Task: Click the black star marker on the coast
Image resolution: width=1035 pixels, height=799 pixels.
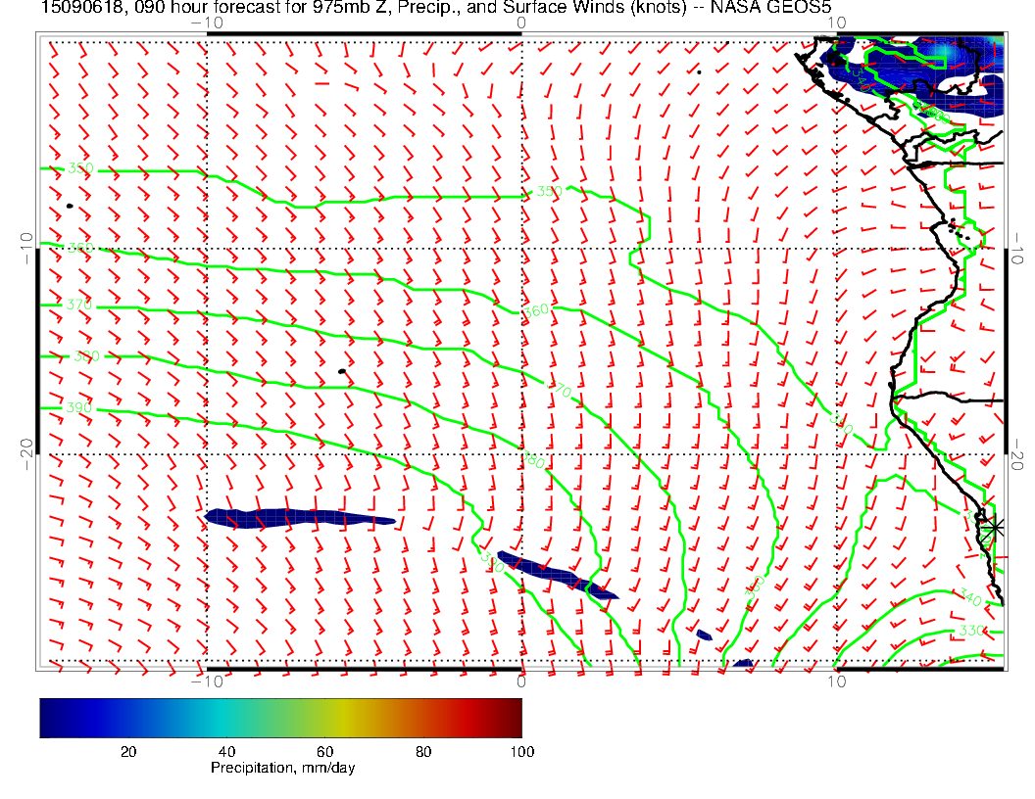Action: click(995, 527)
